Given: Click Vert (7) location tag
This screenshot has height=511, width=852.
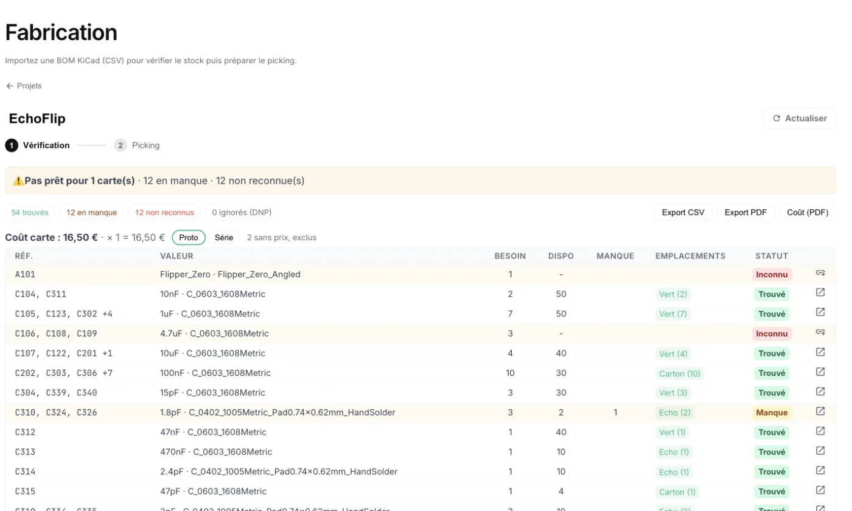Looking at the screenshot, I should click(673, 314).
